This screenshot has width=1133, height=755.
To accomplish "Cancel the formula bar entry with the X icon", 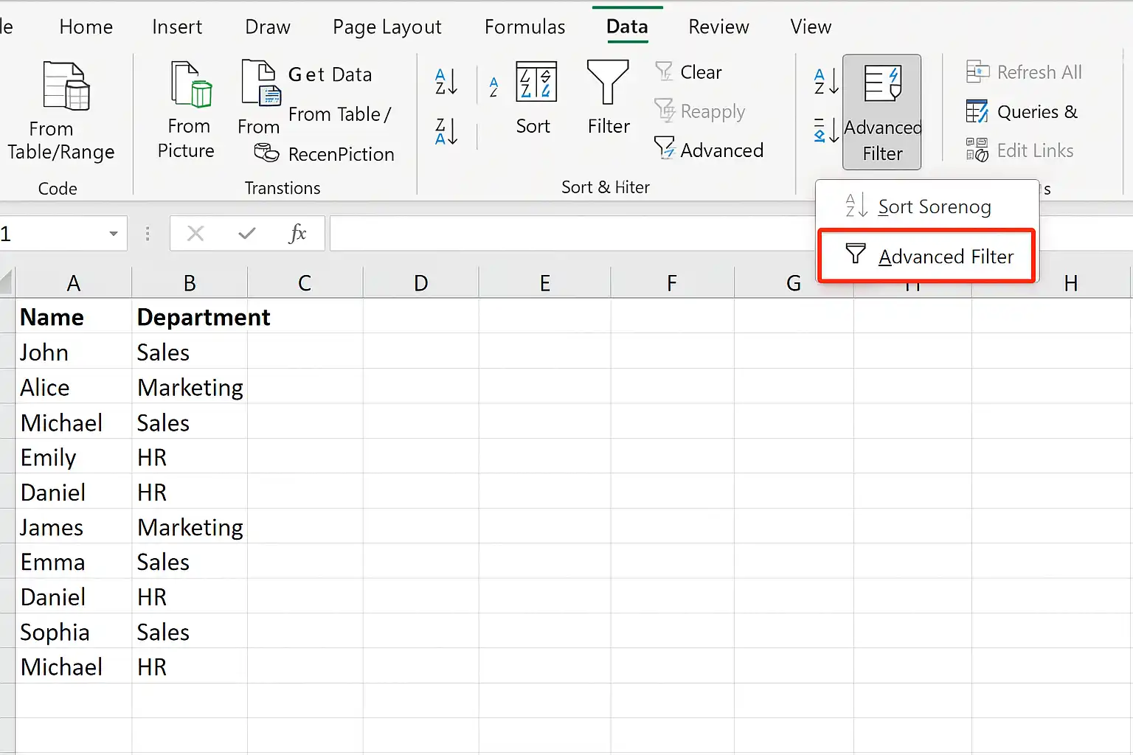I will (x=195, y=234).
